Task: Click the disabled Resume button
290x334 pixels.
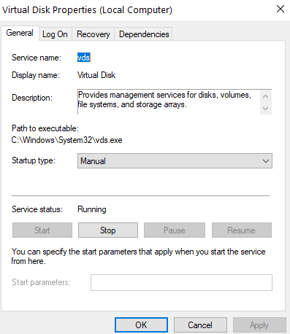Action: point(242,230)
